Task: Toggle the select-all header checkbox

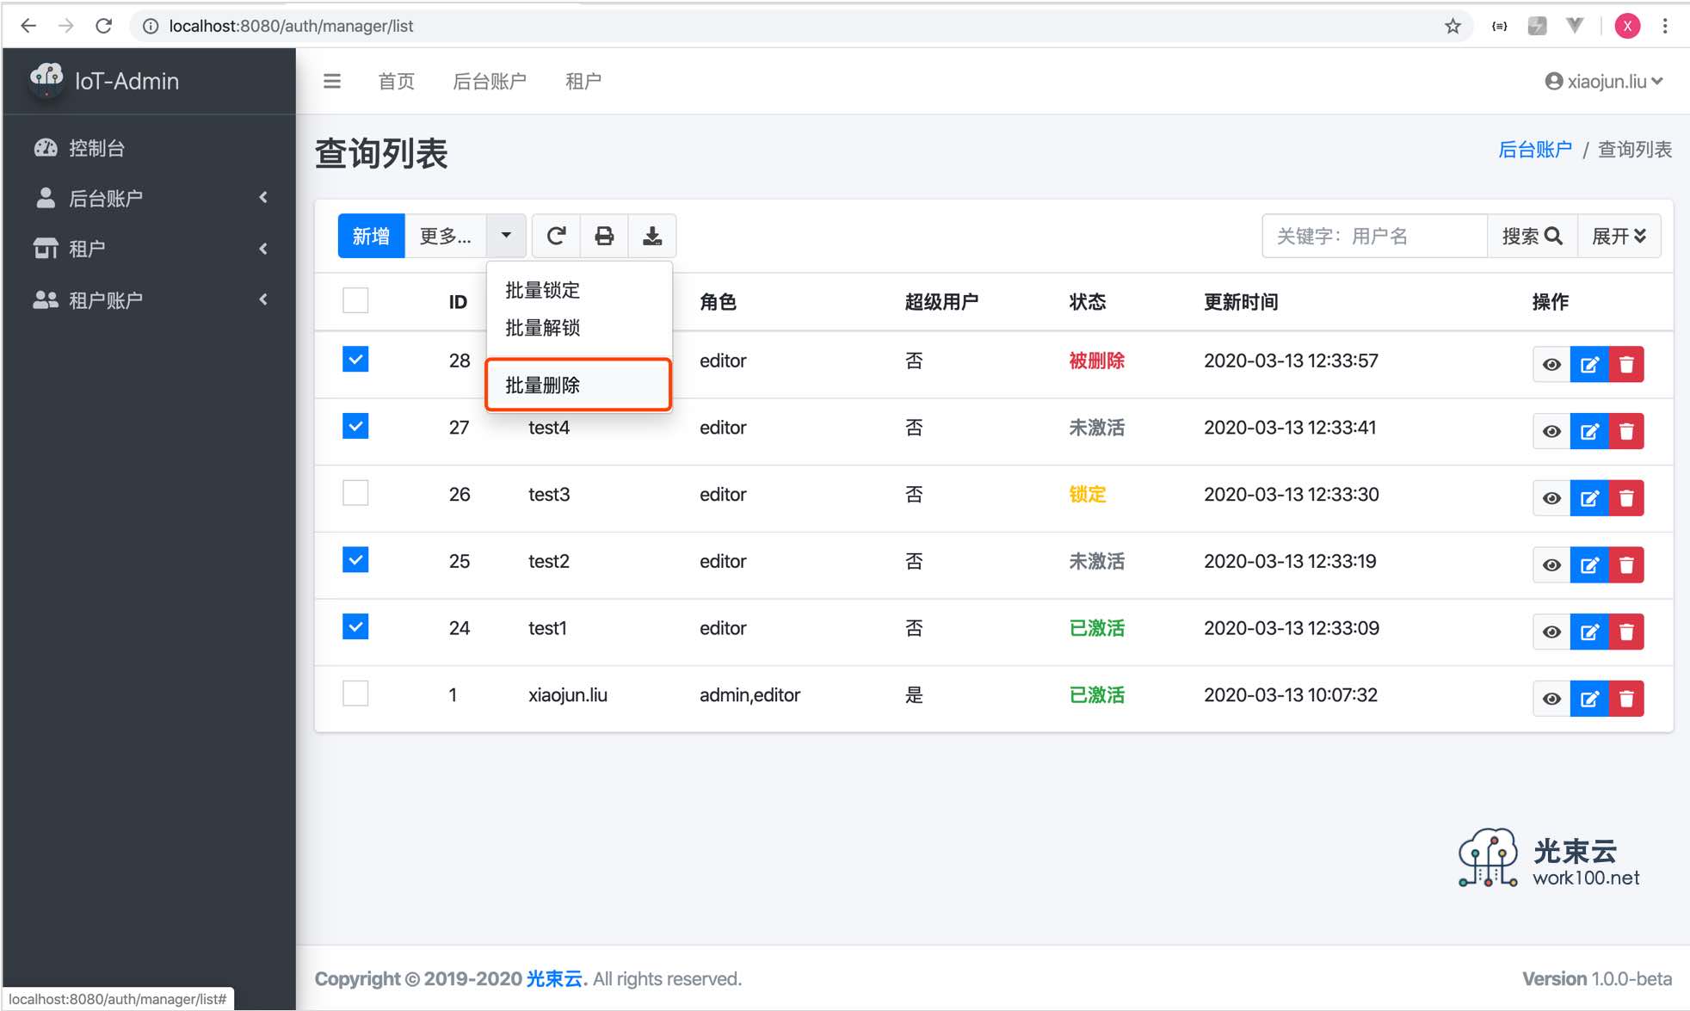Action: (355, 300)
